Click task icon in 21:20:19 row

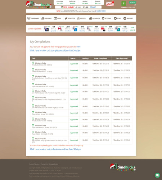click(x=33, y=63)
